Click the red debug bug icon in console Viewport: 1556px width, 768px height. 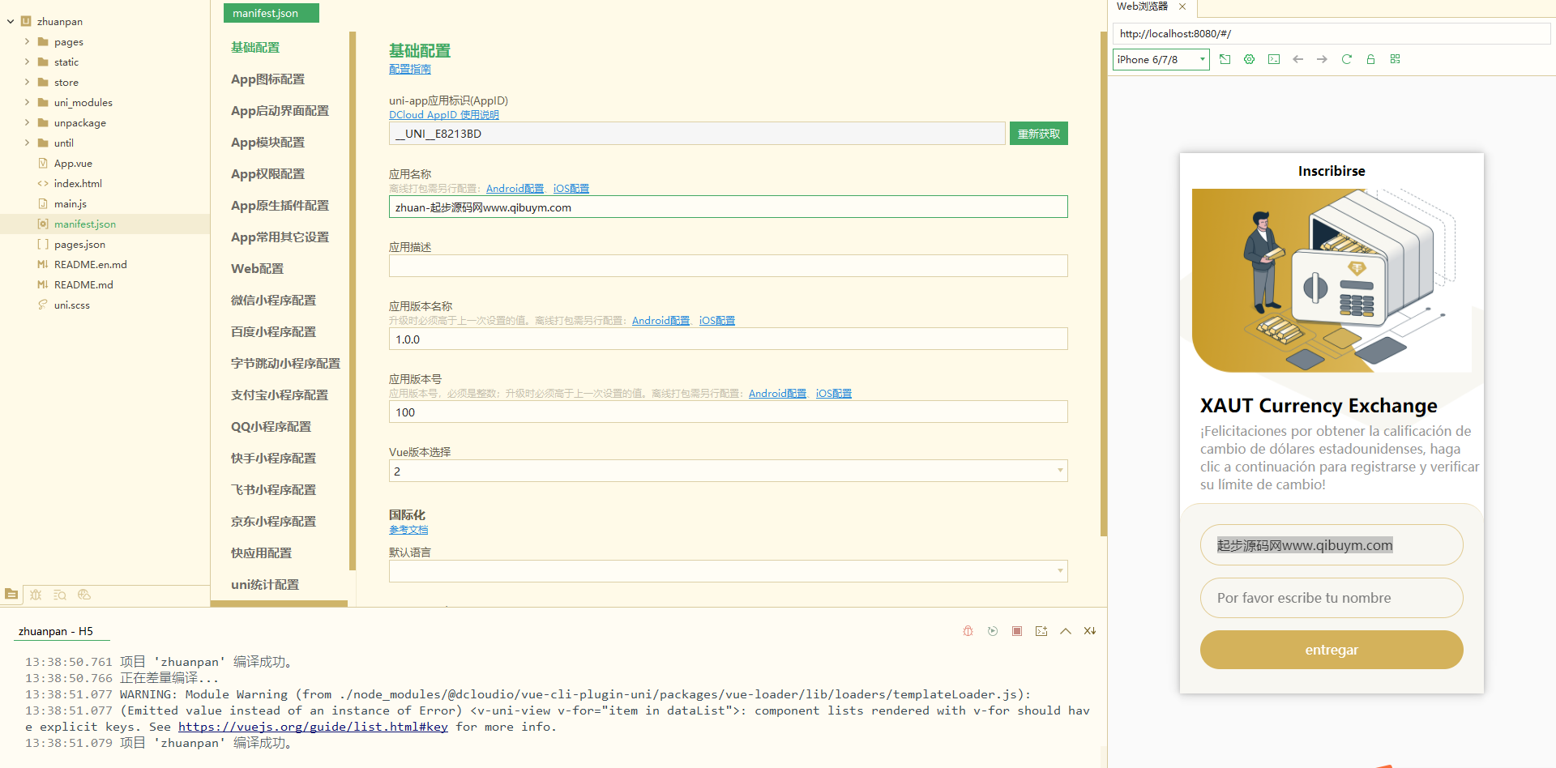click(968, 631)
